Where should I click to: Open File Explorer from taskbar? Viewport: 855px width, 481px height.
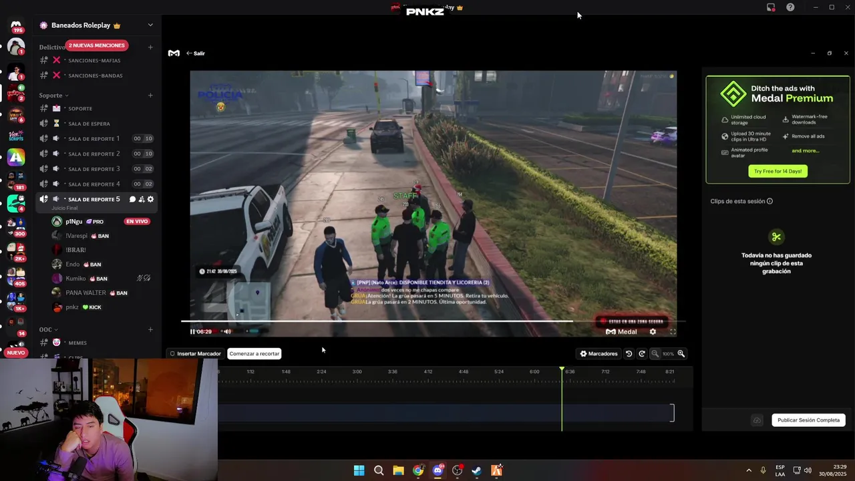click(398, 470)
